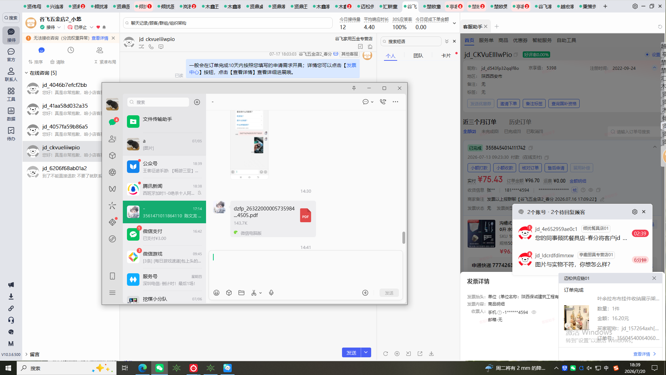Click the PDF file dzfp_26322000005735984 message
Viewport: 666px width, 375px height.
[x=273, y=219]
